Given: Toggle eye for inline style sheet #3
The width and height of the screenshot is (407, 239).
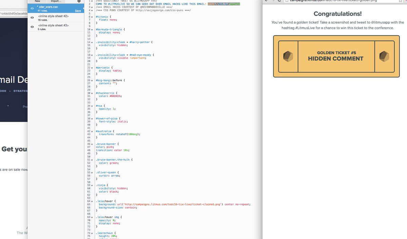Looking at the screenshot, I should (32, 27).
